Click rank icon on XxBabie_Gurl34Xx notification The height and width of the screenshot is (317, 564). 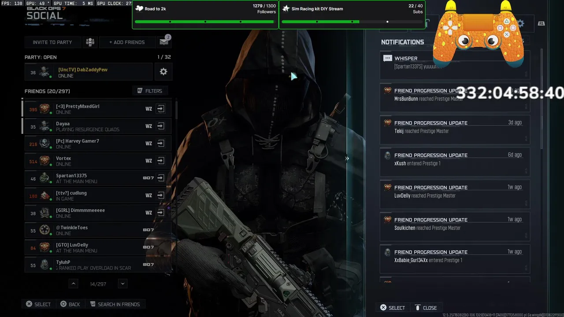[387, 252]
